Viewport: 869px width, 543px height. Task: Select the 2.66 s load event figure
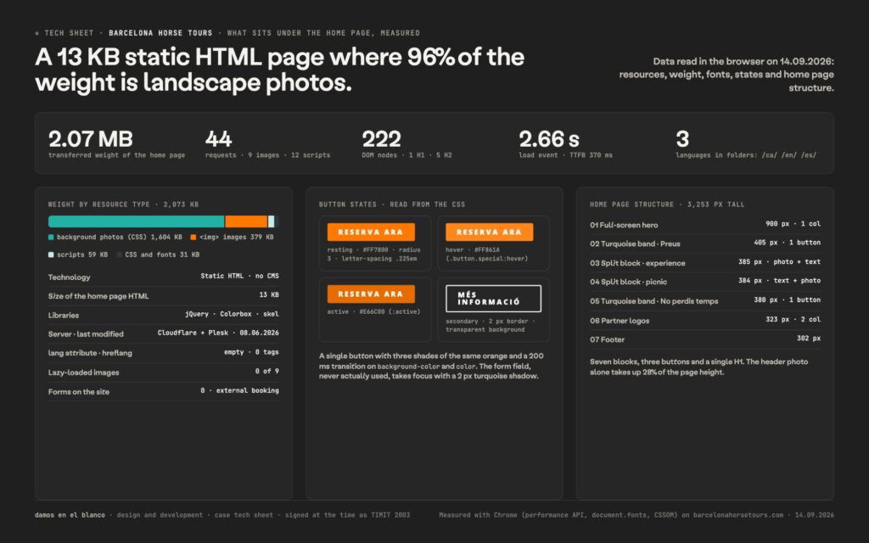(549, 138)
